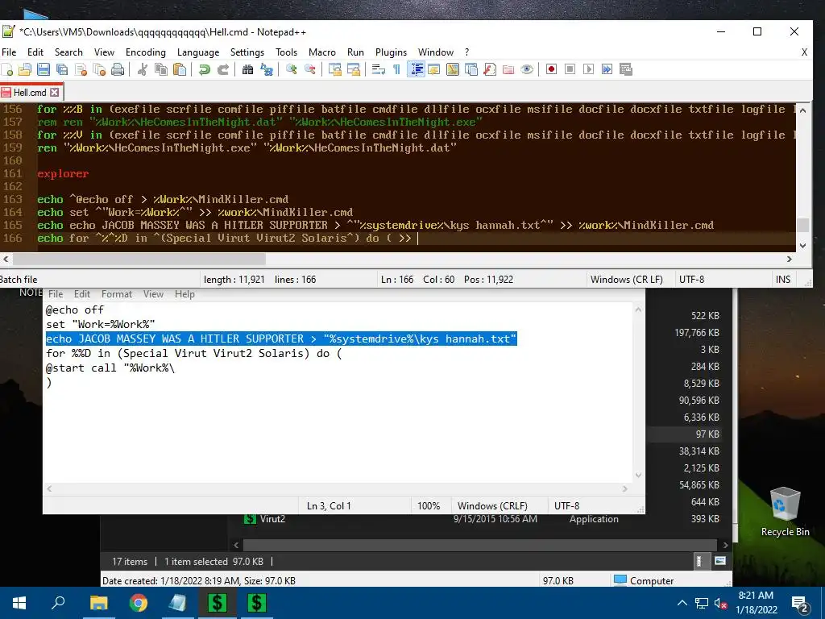The image size is (825, 619).
Task: Toggle the indent guide toolbar button
Action: point(416,69)
